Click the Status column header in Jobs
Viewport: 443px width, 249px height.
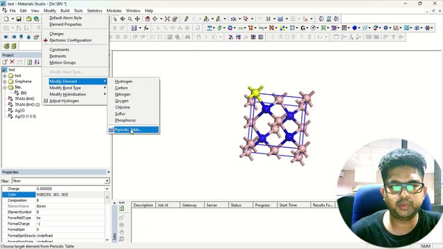242,205
